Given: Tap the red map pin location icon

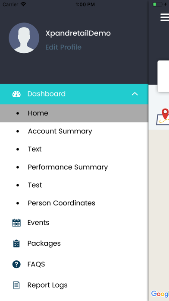Looking at the screenshot, I should click(x=165, y=114).
